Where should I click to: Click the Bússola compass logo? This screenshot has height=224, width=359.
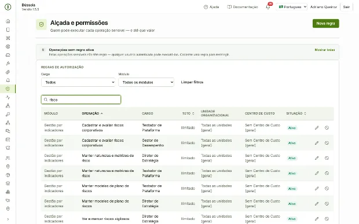click(x=8, y=7)
